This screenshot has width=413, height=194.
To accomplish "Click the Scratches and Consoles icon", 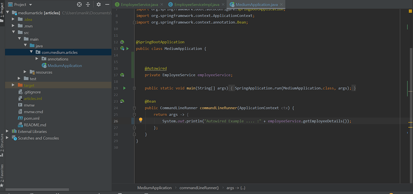I will pos(14,138).
